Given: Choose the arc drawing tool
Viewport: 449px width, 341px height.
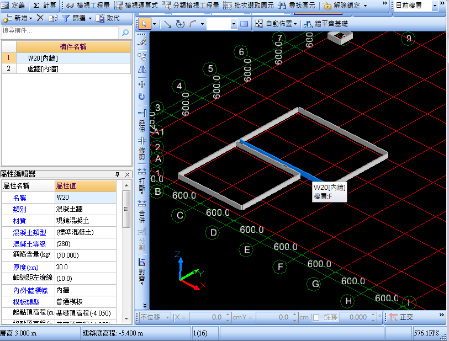Looking at the screenshot, I should pyautogui.click(x=193, y=24).
